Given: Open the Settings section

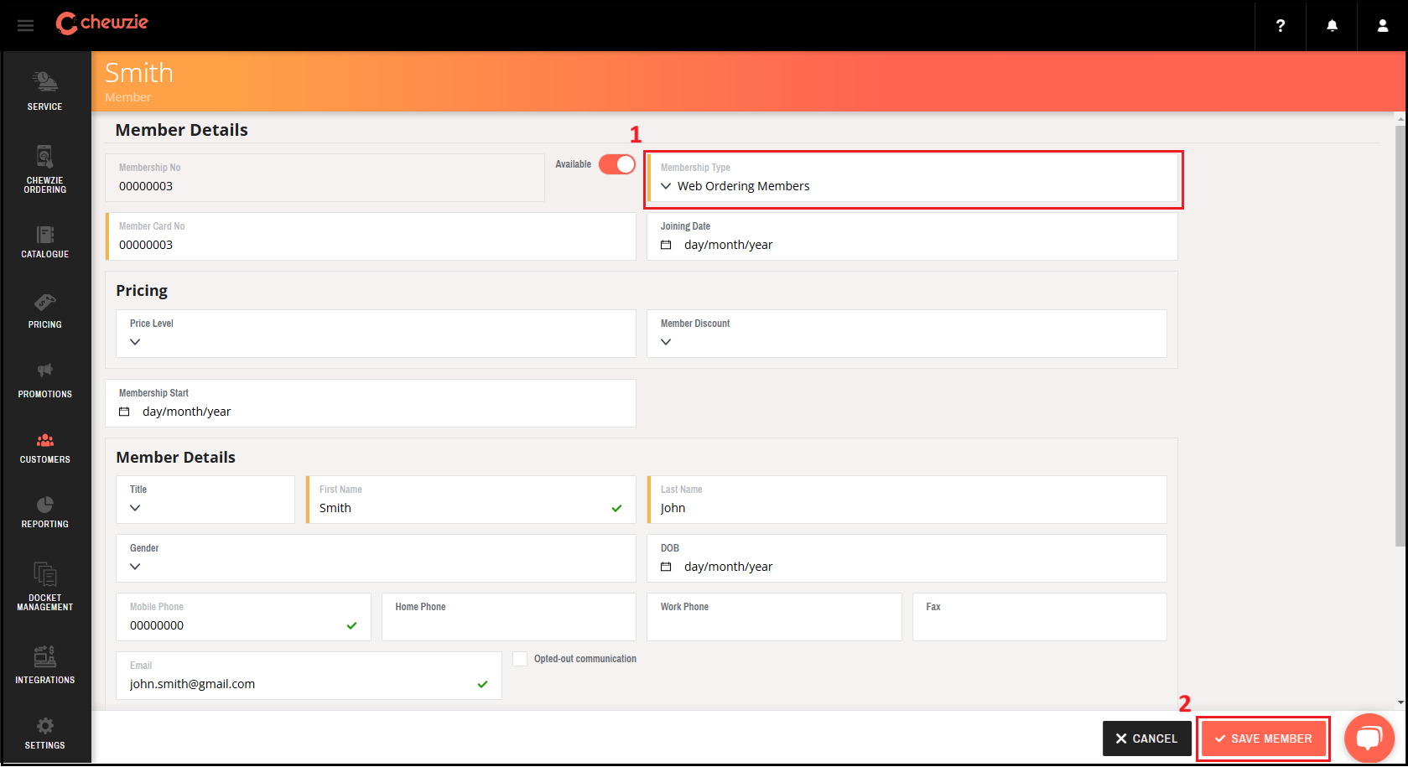Looking at the screenshot, I should pyautogui.click(x=45, y=733).
